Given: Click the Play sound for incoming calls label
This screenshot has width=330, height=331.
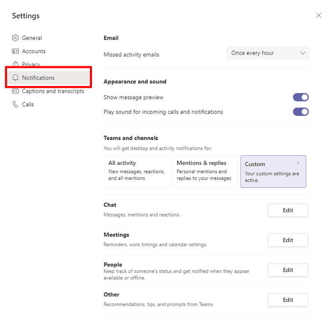Looking at the screenshot, I should pyautogui.click(x=163, y=112).
